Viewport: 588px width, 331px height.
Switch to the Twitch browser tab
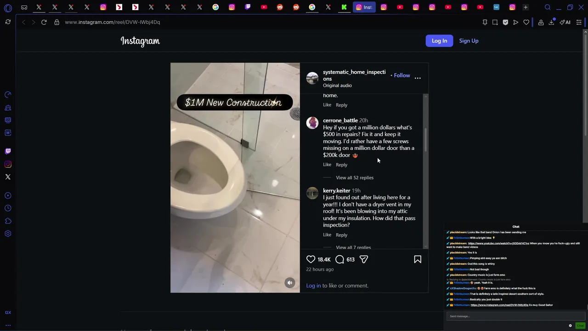click(248, 7)
